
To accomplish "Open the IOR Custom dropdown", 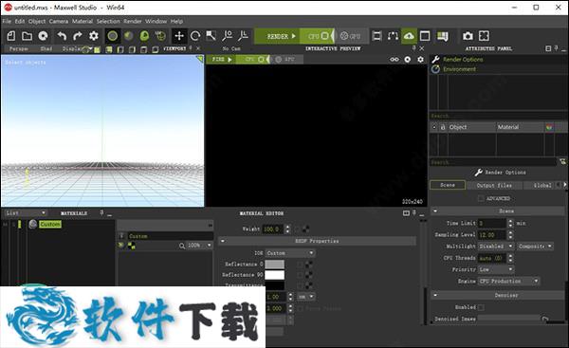I will [x=290, y=253].
